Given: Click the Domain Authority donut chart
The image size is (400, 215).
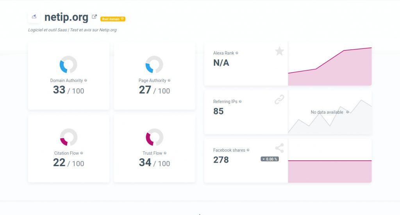Looking at the screenshot, I should click(x=68, y=64).
